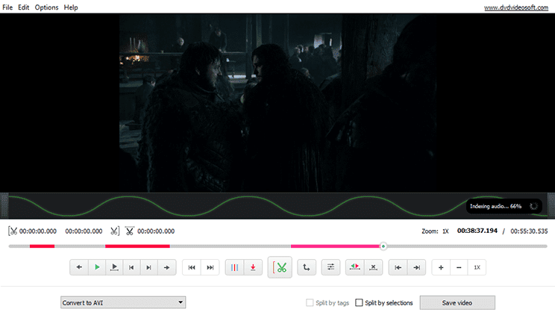The image size is (555, 318).
Task: Click the right waveform scroll handle
Action: (x=551, y=206)
